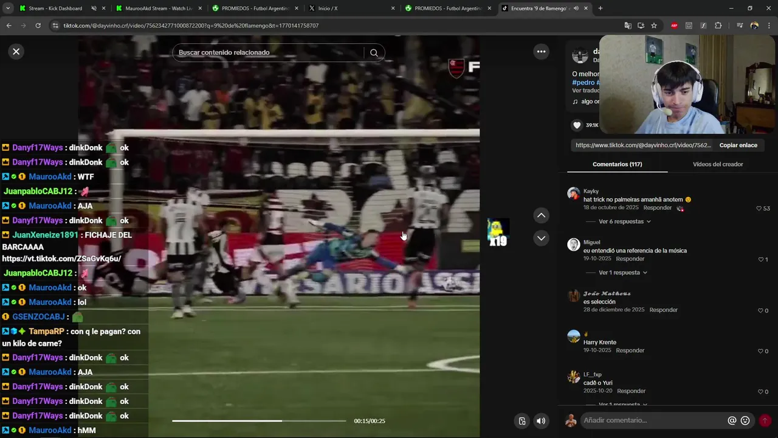Viewport: 778px width, 438px height.
Task: Reply to Miguel's comment
Action: coord(630,259)
